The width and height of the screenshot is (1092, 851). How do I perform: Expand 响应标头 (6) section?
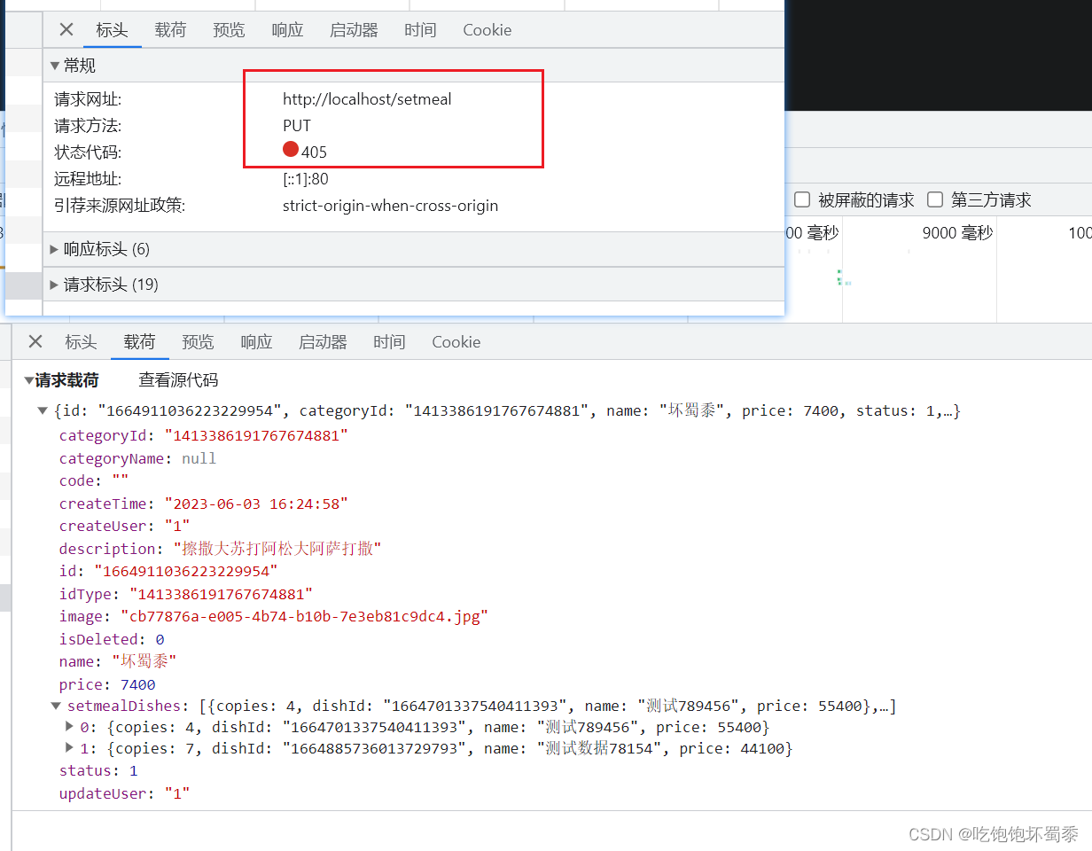(x=54, y=249)
